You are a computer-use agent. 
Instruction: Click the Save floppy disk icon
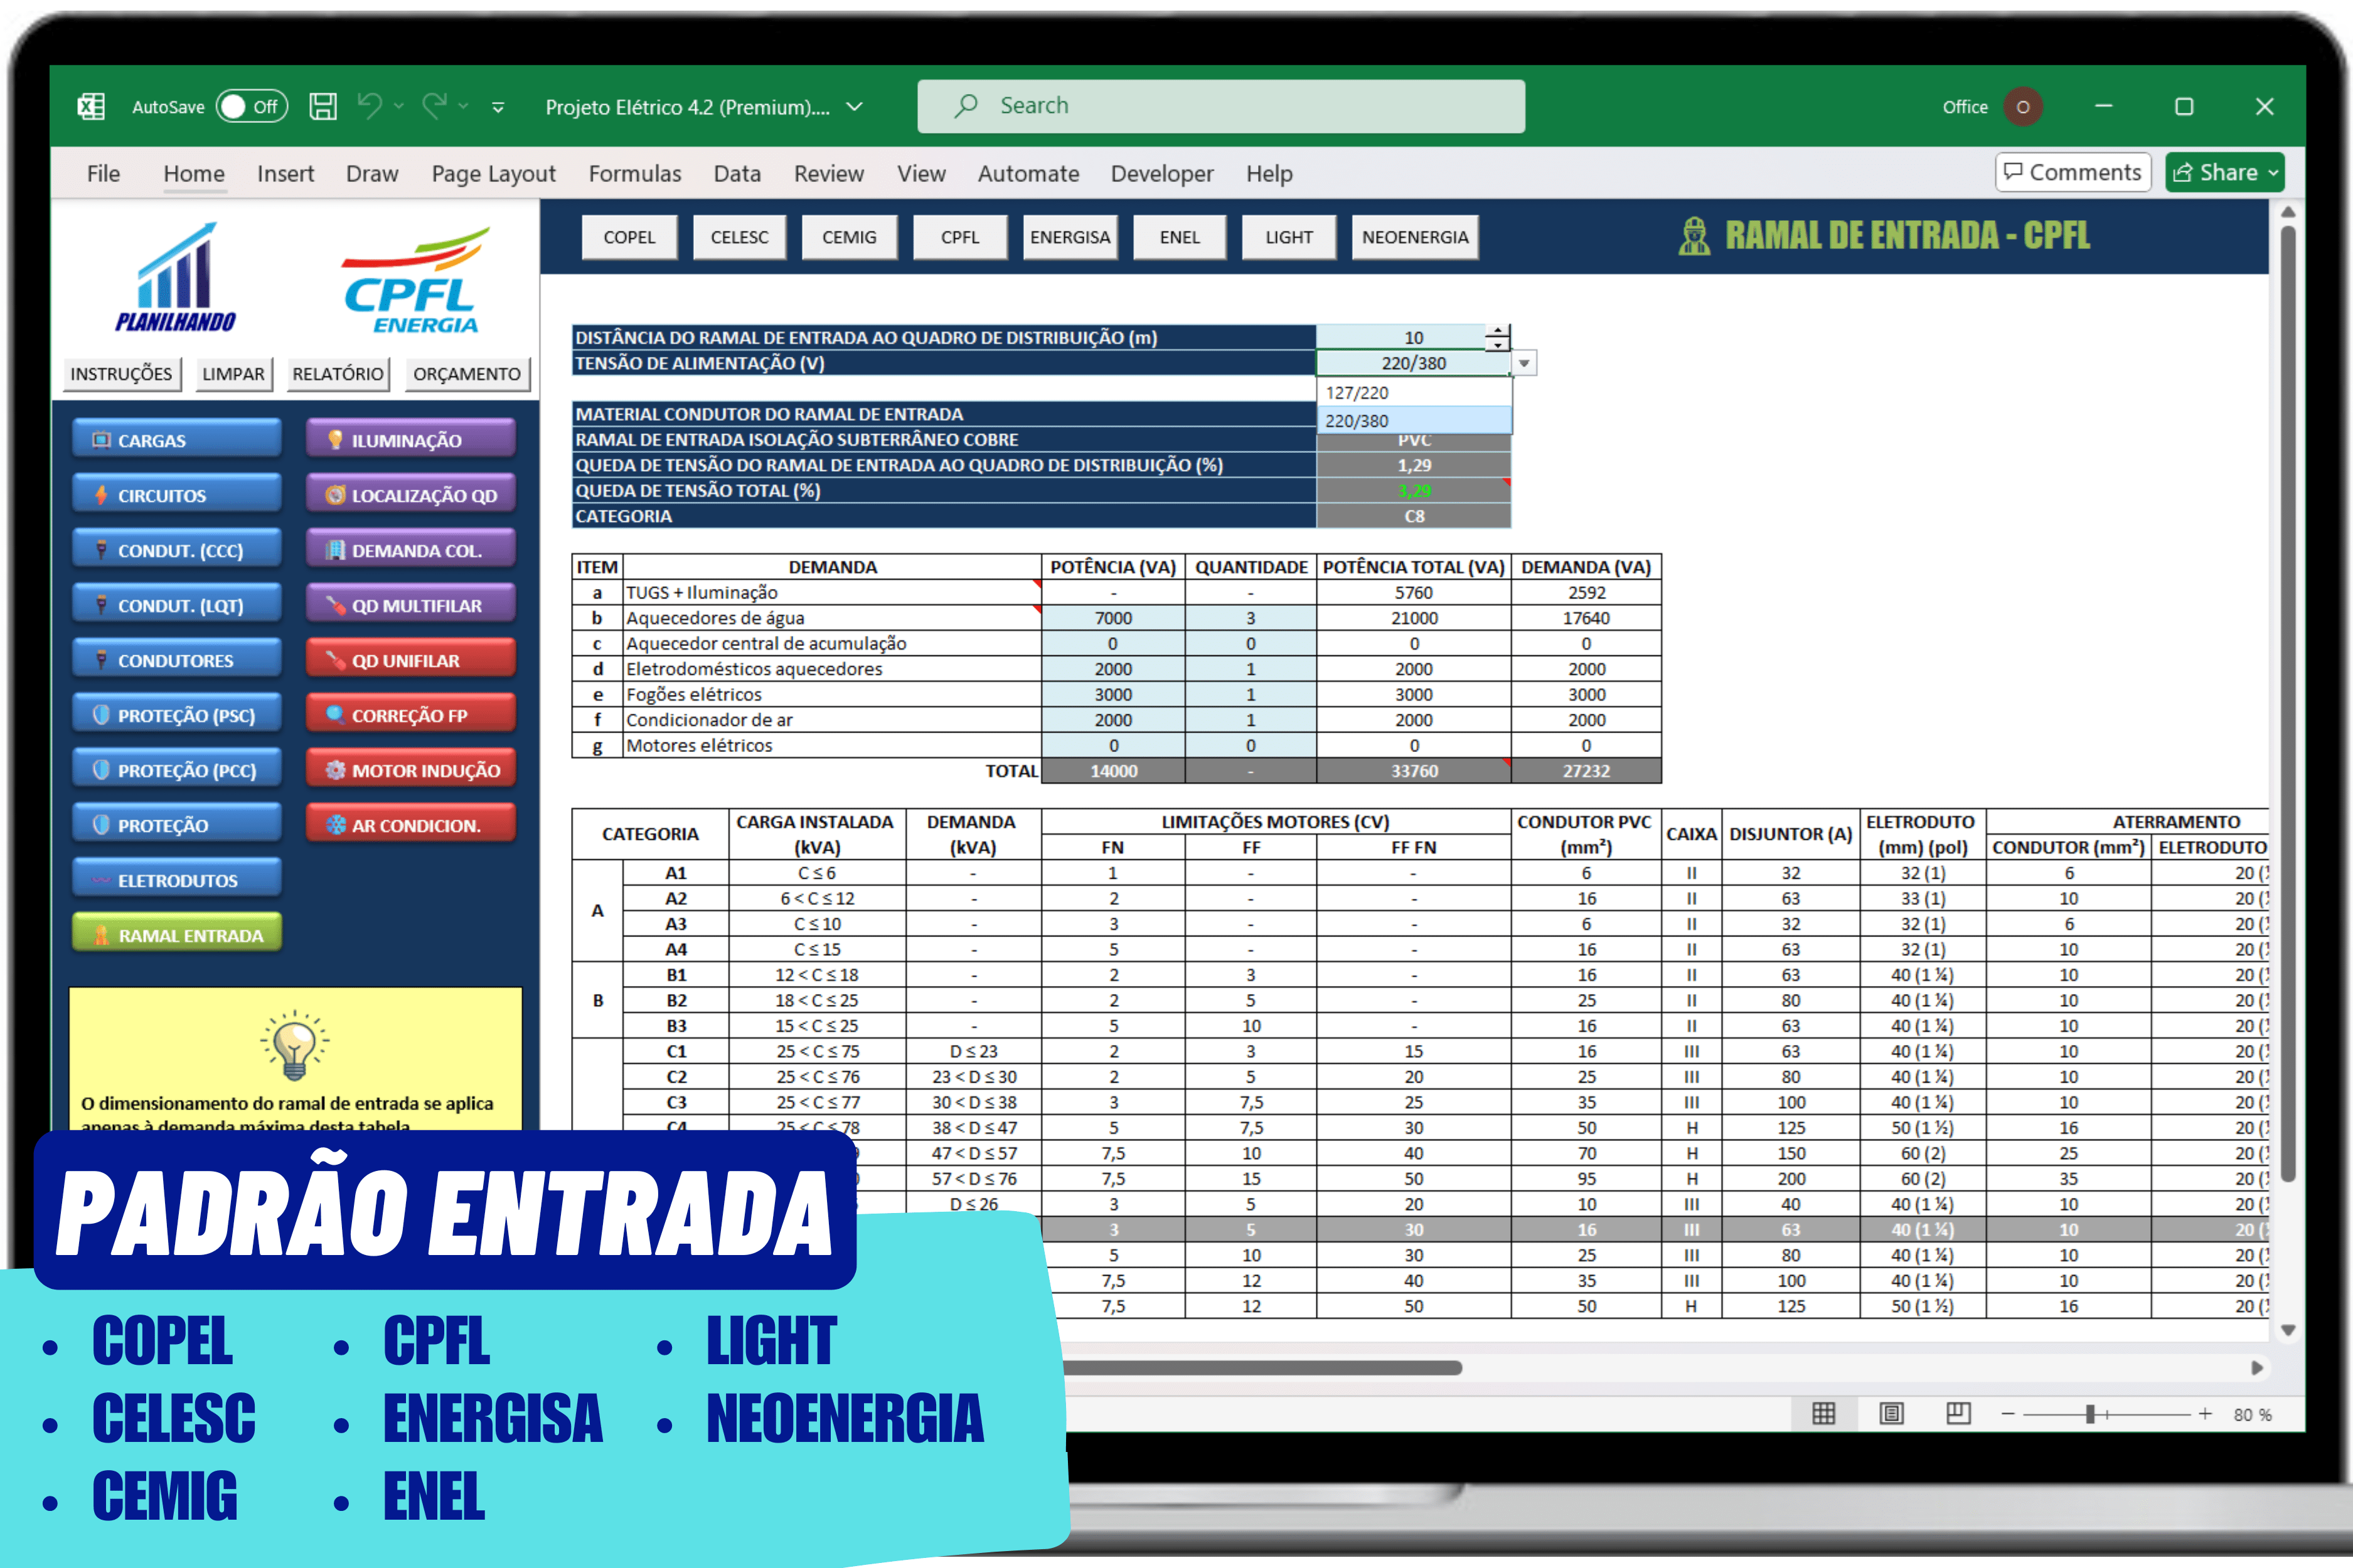click(323, 107)
